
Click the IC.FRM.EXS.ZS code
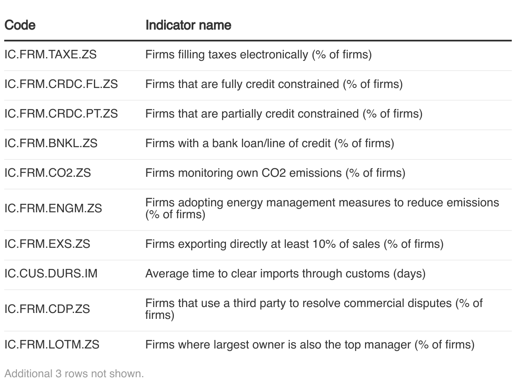(47, 244)
